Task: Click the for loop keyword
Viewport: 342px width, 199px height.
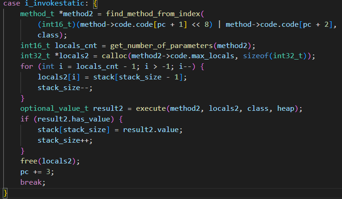Action: coord(26,66)
